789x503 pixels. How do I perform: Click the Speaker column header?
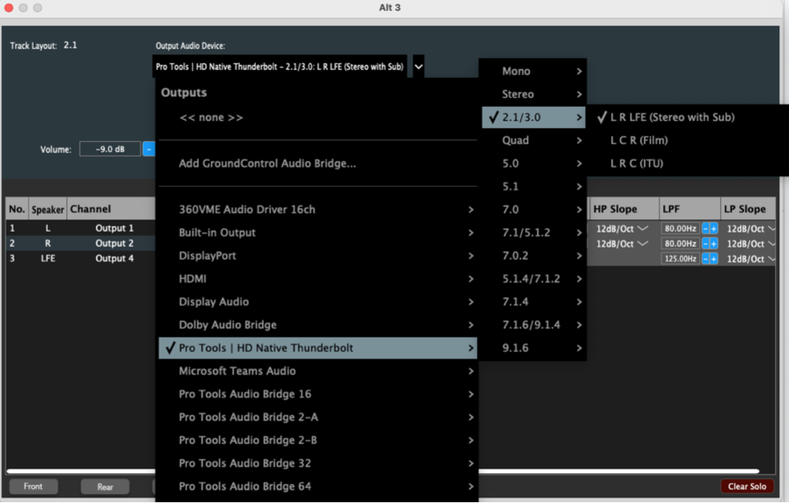pos(48,209)
